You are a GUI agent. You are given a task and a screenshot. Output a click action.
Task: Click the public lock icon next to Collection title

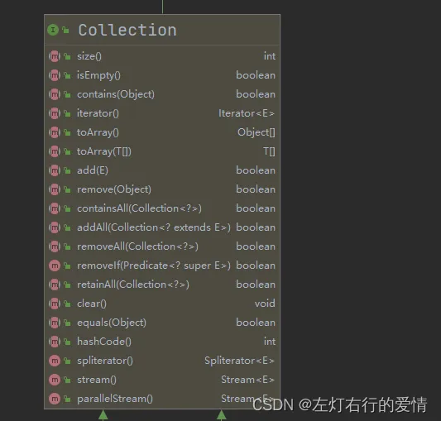pos(65,30)
